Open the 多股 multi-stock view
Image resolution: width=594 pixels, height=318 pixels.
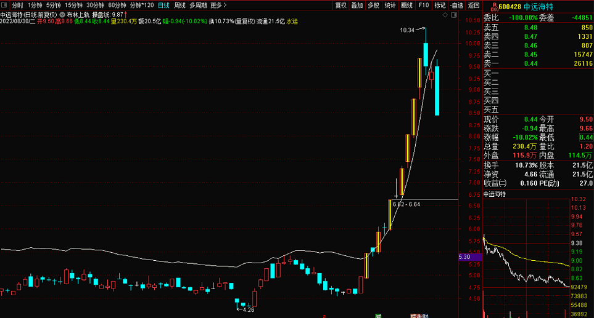pos(374,6)
